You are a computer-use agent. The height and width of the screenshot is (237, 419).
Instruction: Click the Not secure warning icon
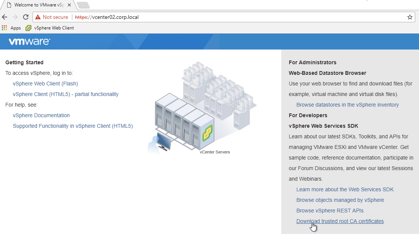38,17
